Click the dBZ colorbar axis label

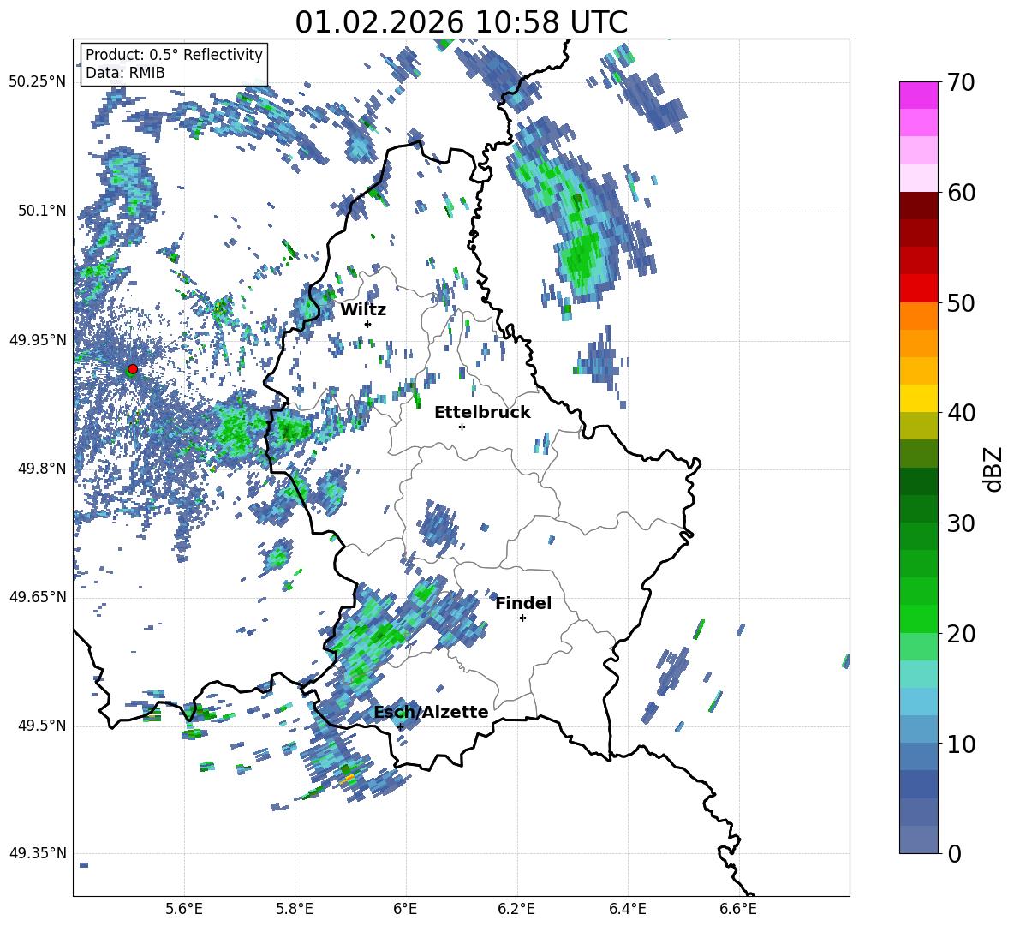click(x=994, y=469)
